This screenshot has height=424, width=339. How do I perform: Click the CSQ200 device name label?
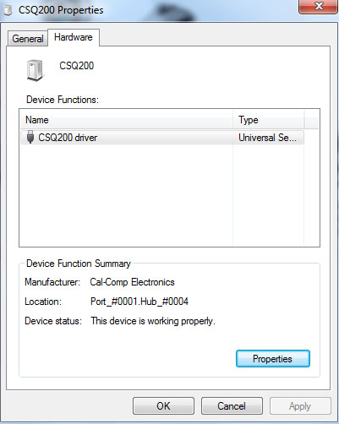coord(76,66)
